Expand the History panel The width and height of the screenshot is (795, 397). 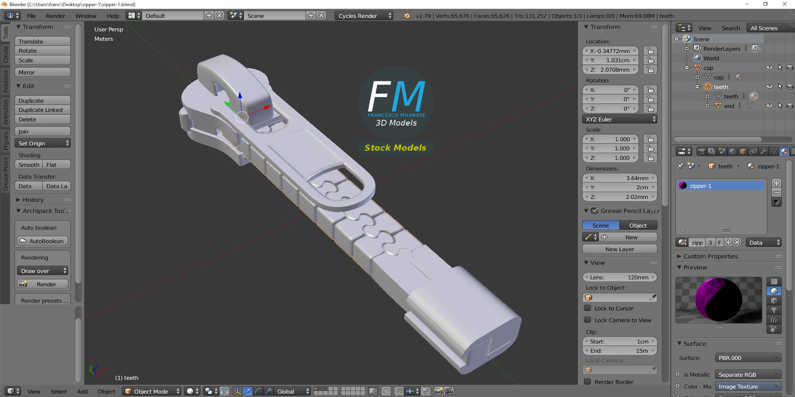click(x=32, y=200)
